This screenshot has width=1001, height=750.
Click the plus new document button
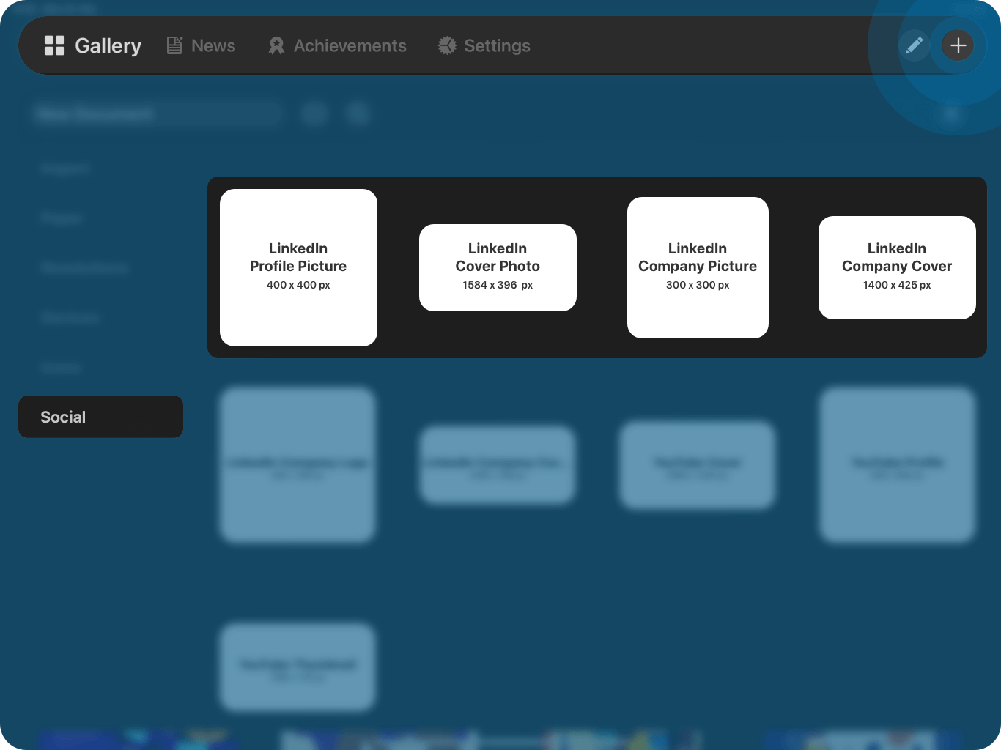pyautogui.click(x=958, y=45)
